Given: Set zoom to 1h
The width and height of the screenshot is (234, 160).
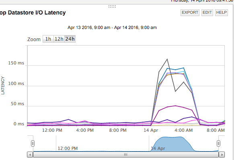Looking at the screenshot, I should click(x=48, y=39).
